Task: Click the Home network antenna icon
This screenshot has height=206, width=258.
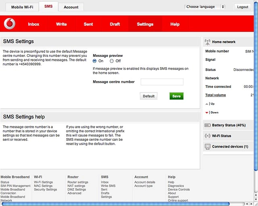Action: coord(208,42)
